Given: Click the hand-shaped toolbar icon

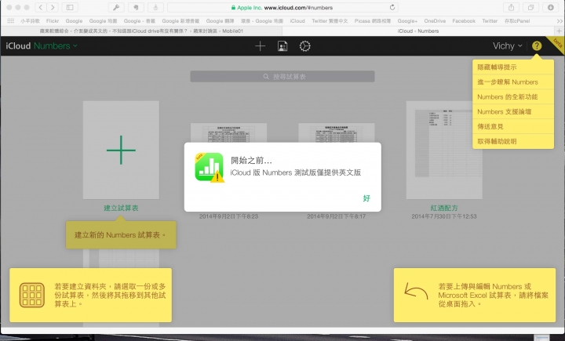Looking at the screenshot, I should click(137, 7).
